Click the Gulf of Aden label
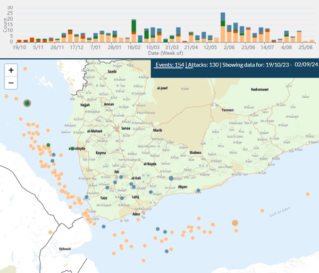The height and width of the screenshot is (273, 319). tap(280, 212)
